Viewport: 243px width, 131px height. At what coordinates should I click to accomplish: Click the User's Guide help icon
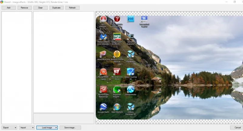[117, 19]
